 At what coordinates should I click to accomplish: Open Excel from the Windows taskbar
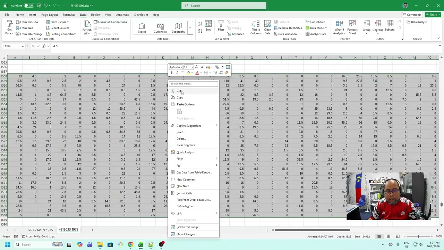coord(140,244)
